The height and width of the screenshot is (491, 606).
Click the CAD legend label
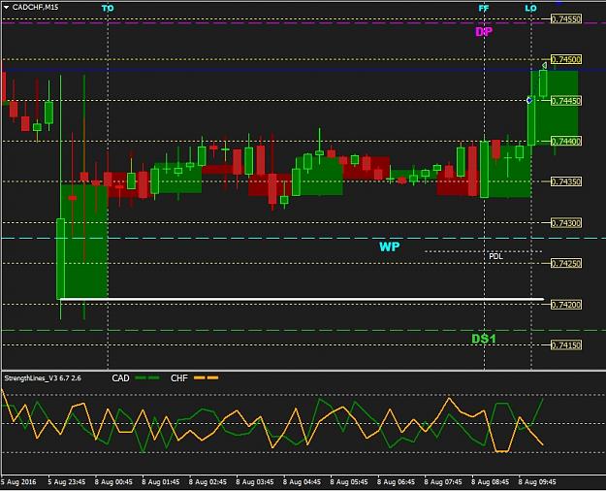click(x=120, y=378)
